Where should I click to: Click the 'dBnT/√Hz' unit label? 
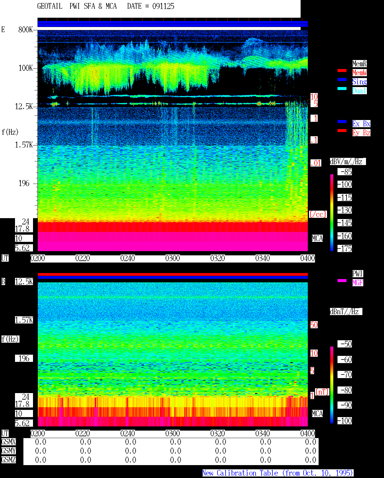(x=346, y=311)
